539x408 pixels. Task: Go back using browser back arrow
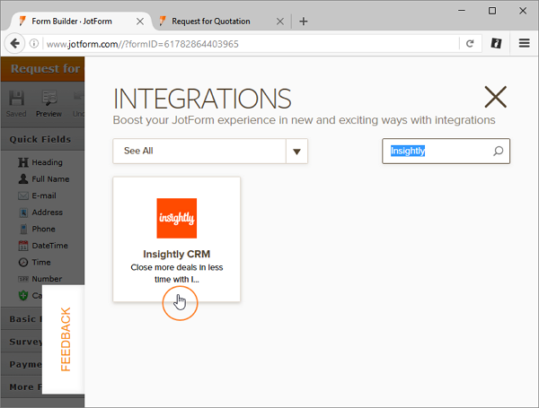(x=14, y=43)
